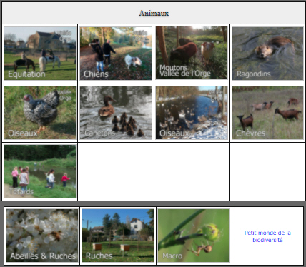
Task: Open the Equitation horse riding thumbnail
Action: pos(40,54)
